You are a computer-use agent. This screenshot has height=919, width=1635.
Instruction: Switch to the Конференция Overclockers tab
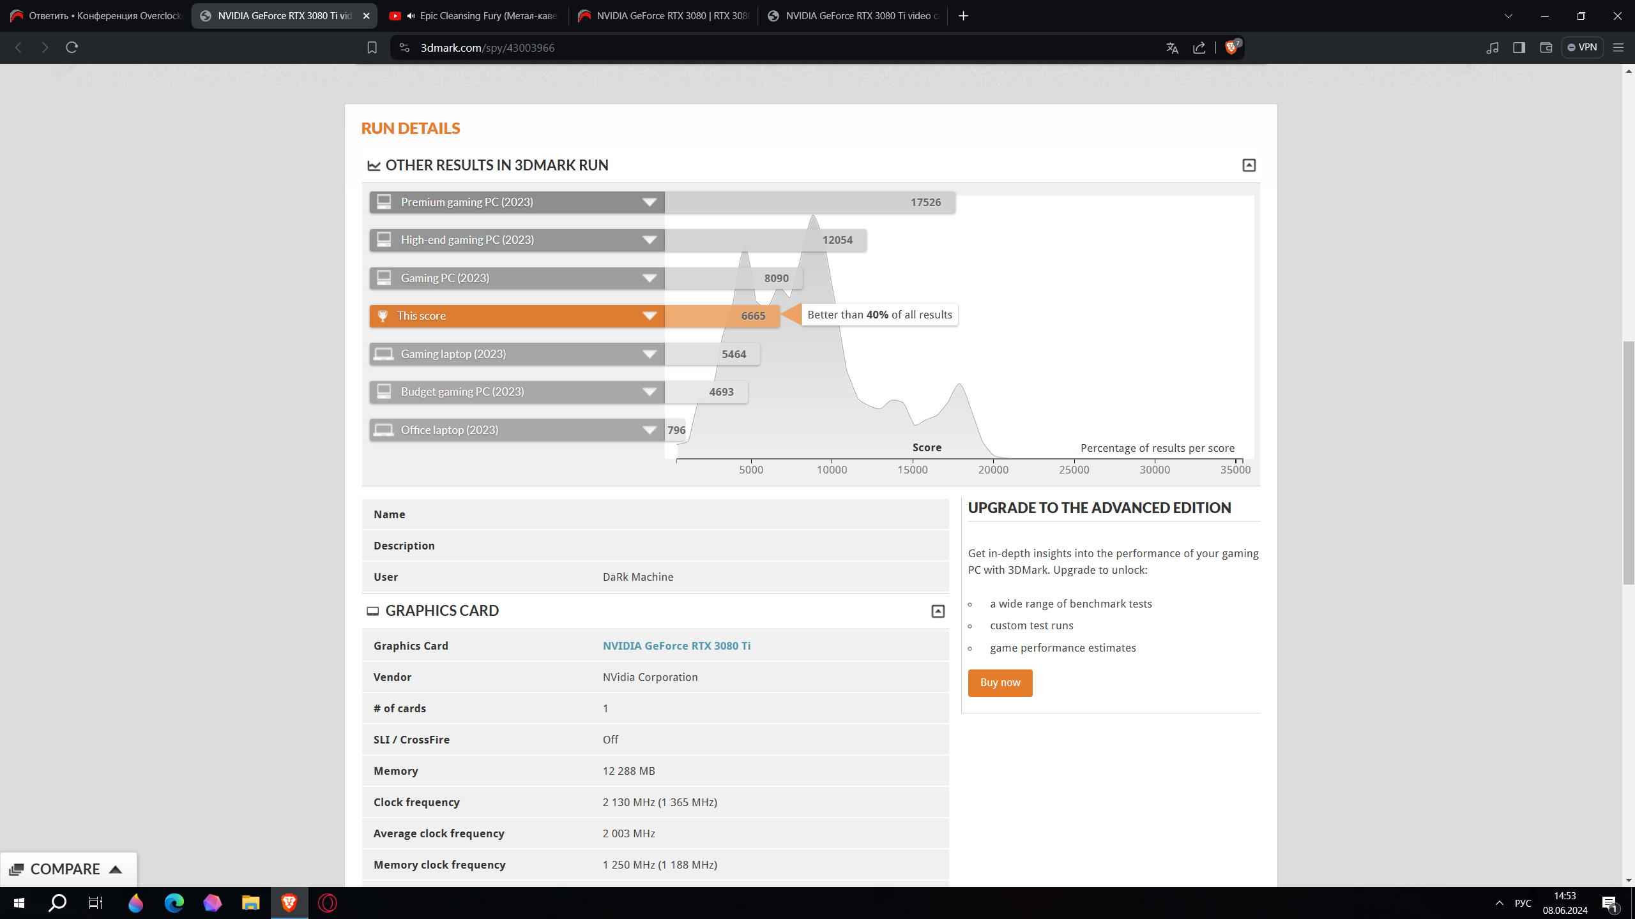(x=96, y=16)
